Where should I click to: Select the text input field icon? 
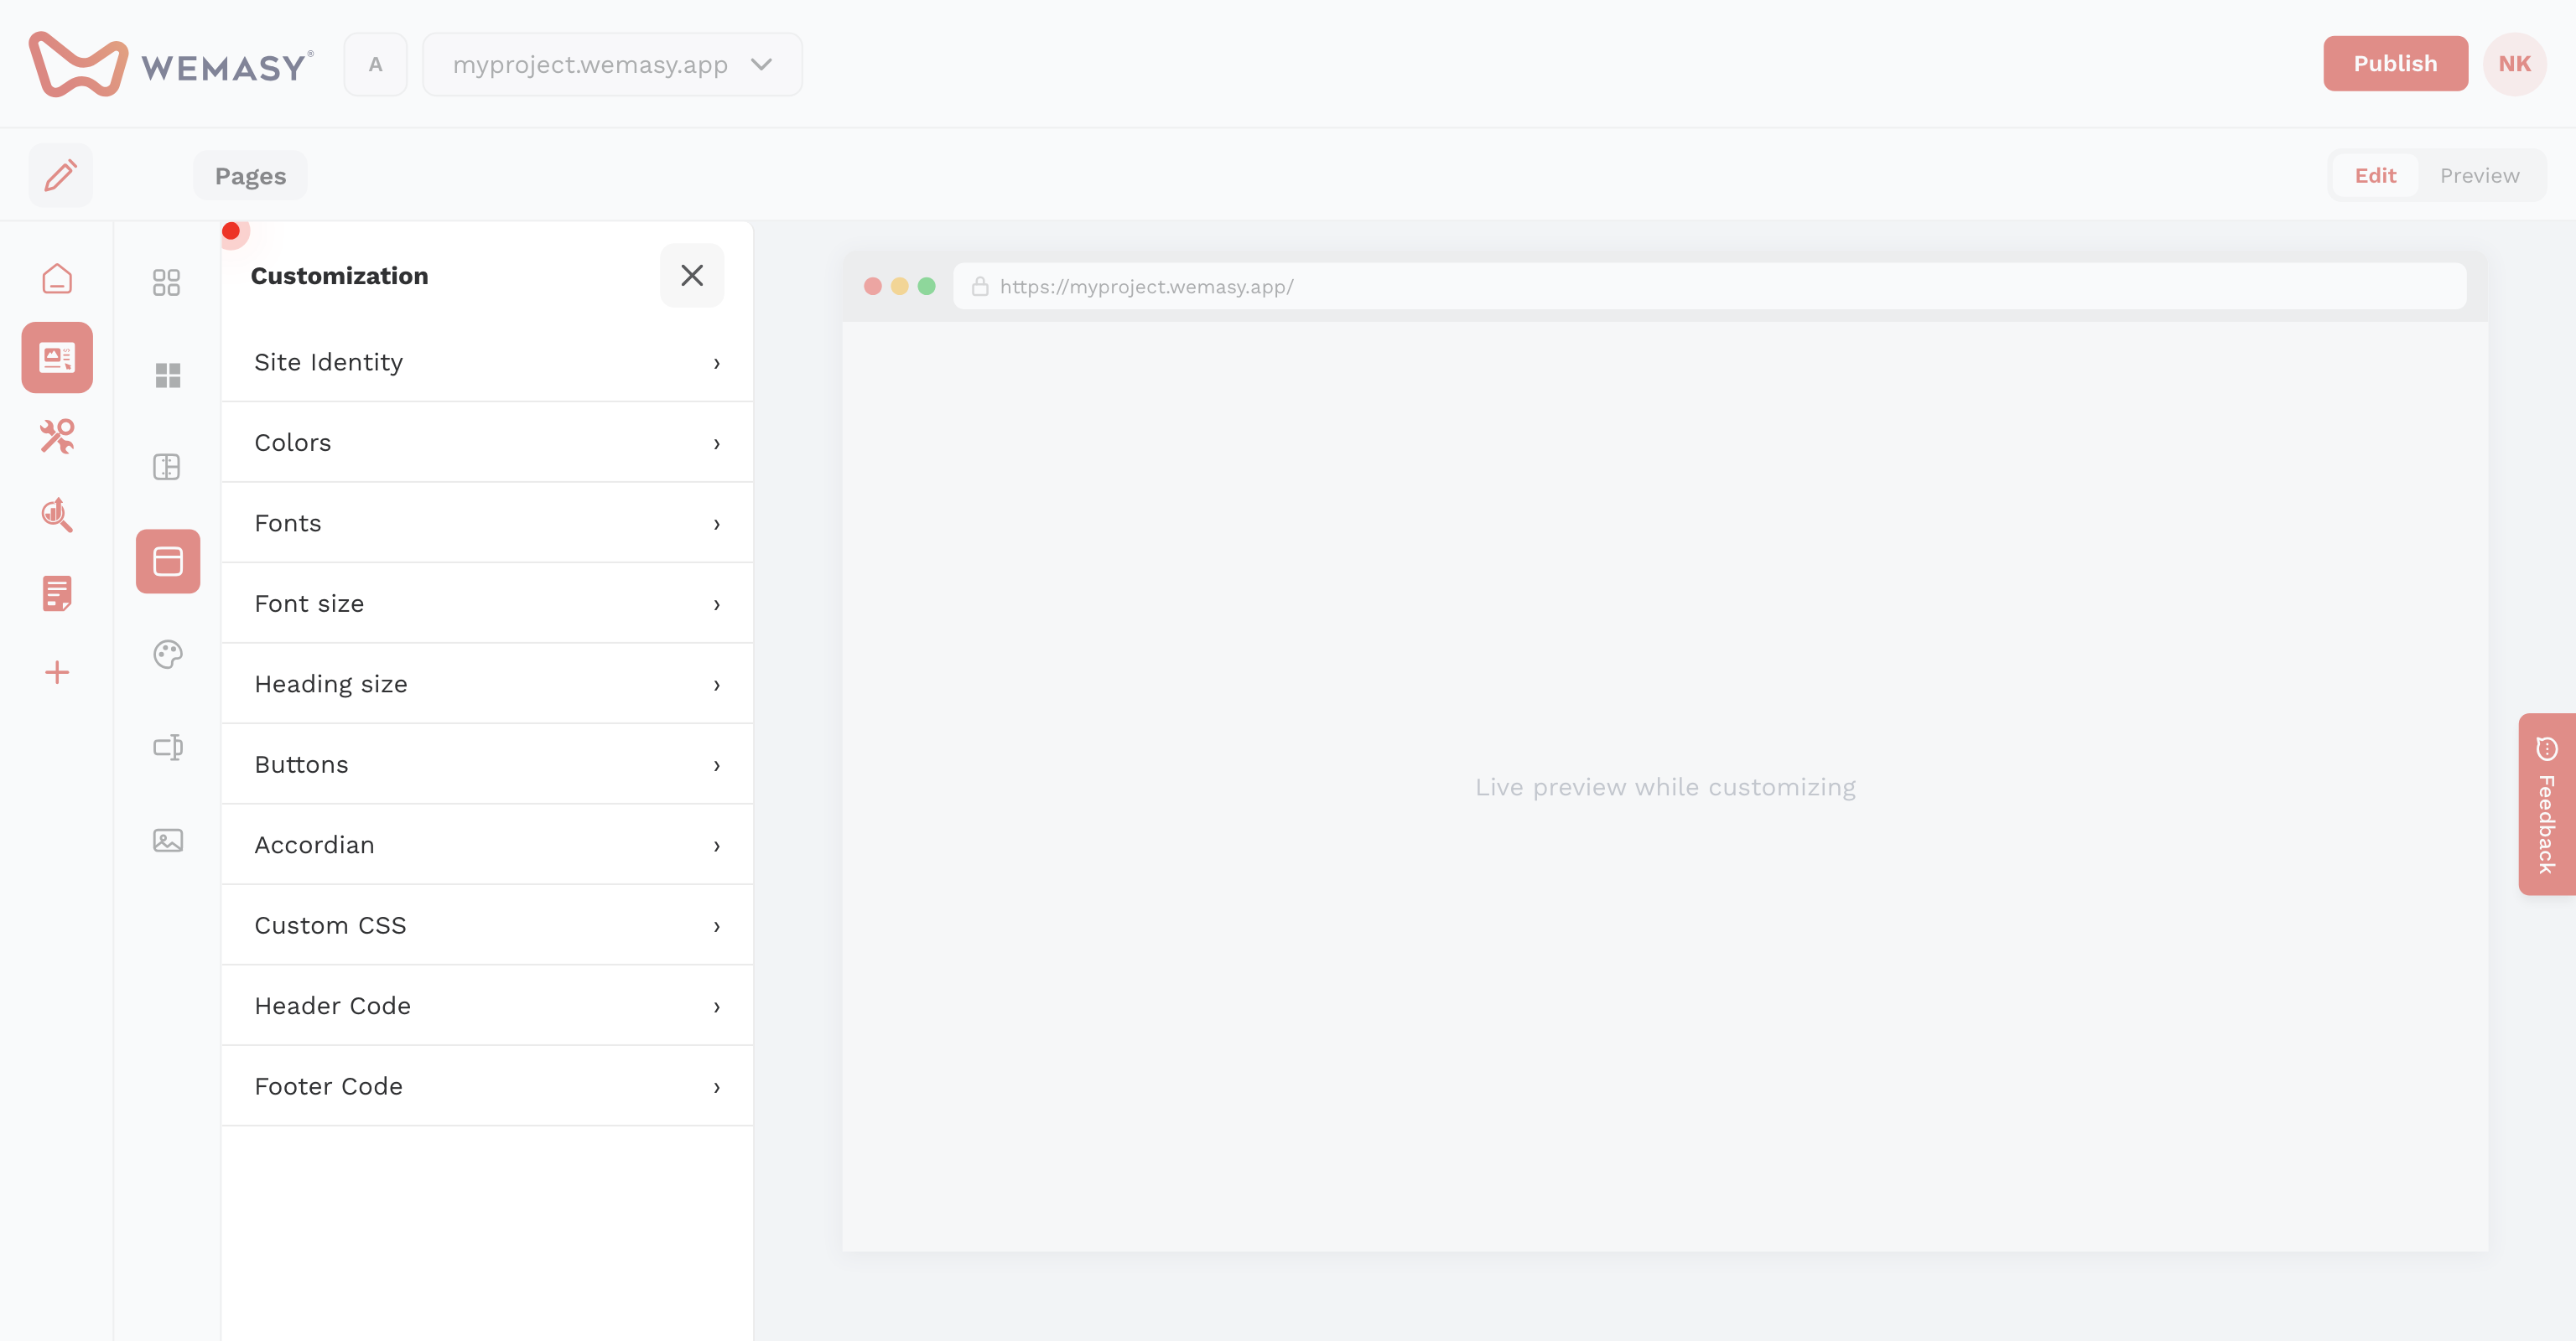click(x=167, y=747)
